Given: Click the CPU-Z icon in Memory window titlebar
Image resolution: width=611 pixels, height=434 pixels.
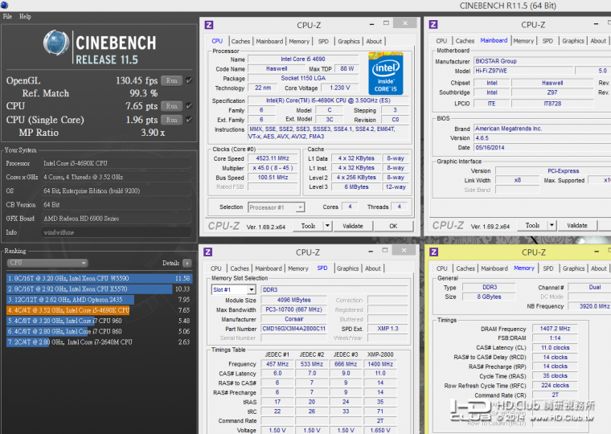Looking at the screenshot, I should coord(434,252).
